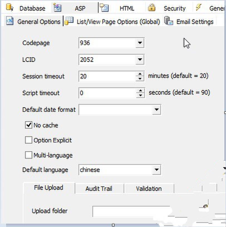
Task: Click the Security padlock icon
Action: click(152, 8)
